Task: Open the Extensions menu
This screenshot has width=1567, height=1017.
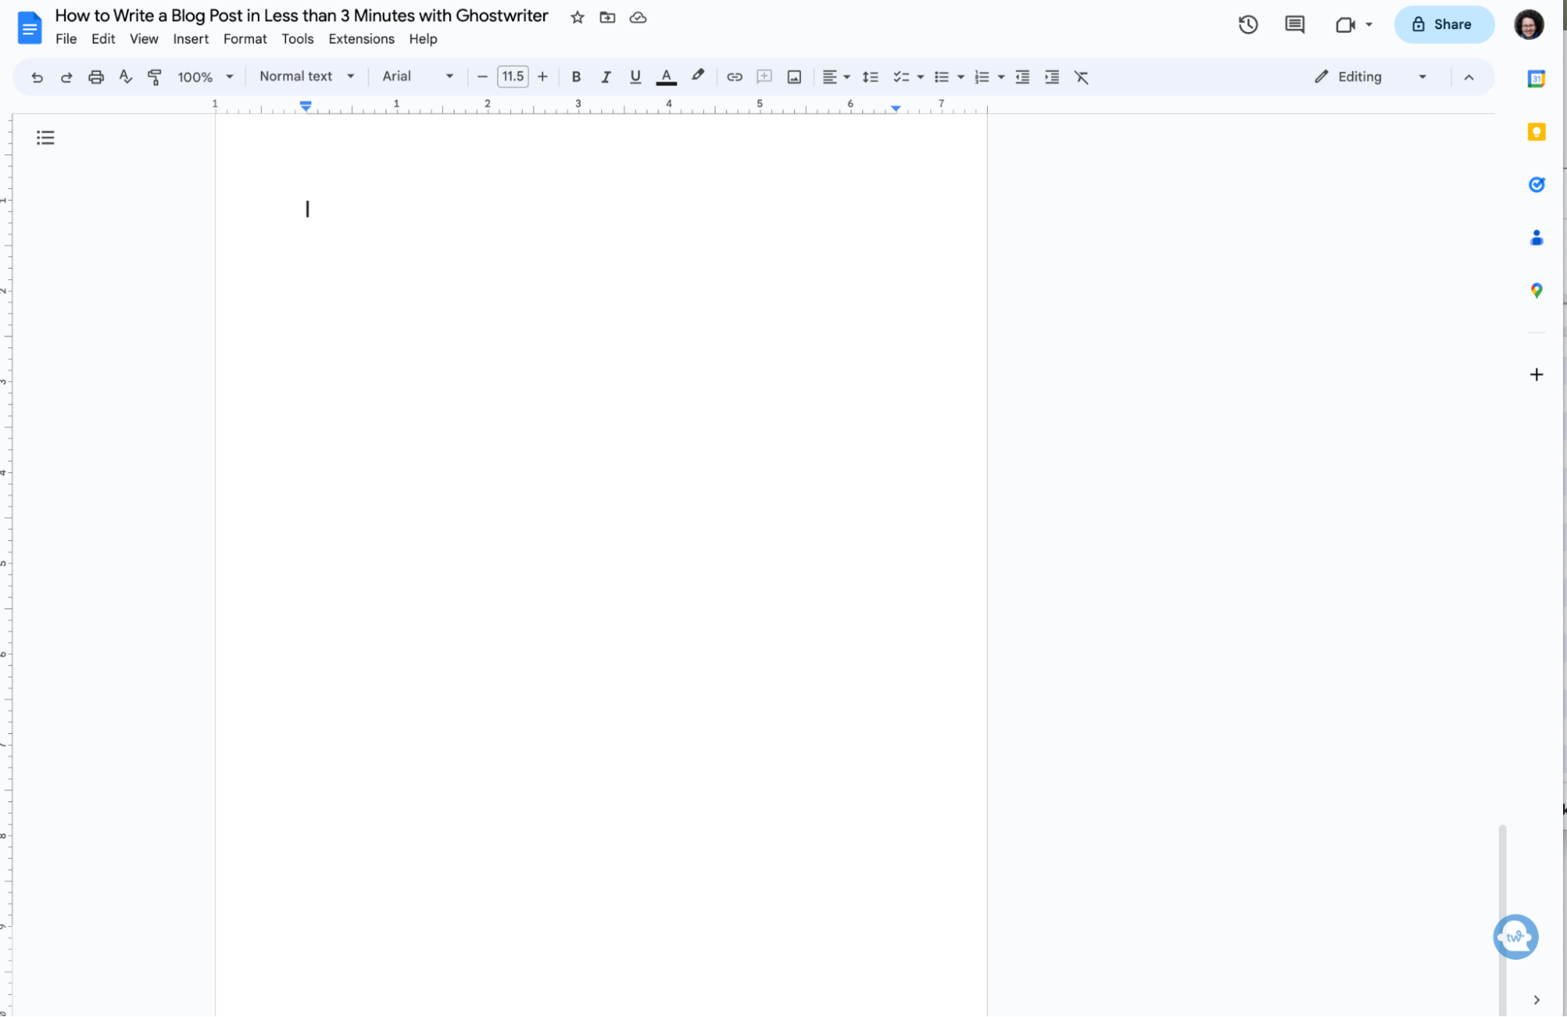Action: 361,39
